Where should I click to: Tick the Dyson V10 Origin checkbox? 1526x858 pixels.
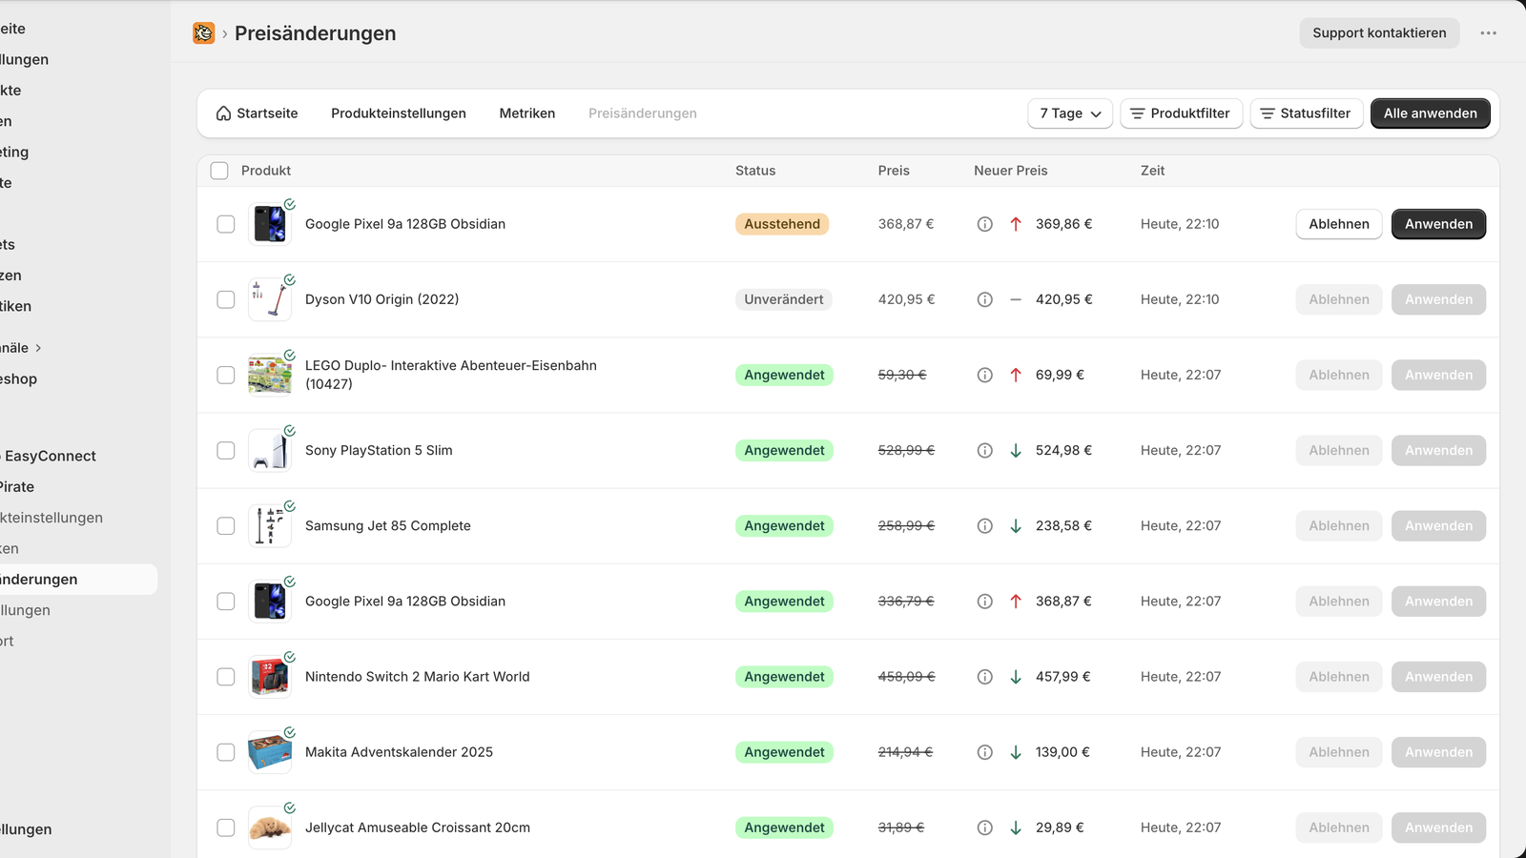point(226,299)
